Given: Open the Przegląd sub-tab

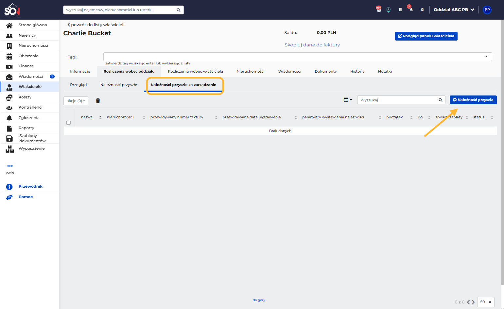Looking at the screenshot, I should [78, 85].
